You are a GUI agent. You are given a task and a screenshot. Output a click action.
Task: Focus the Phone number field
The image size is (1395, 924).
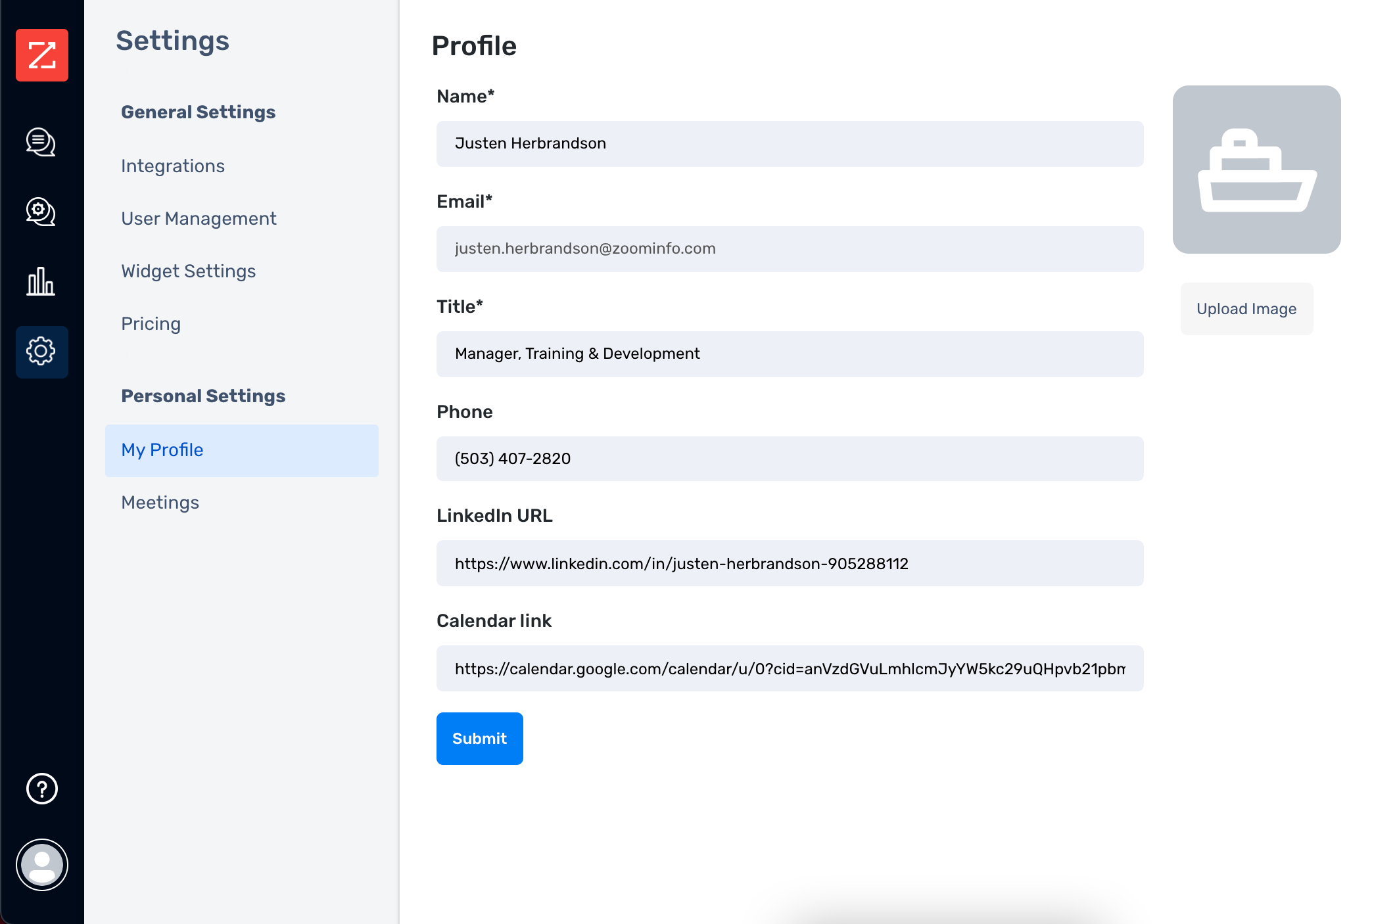click(x=789, y=459)
